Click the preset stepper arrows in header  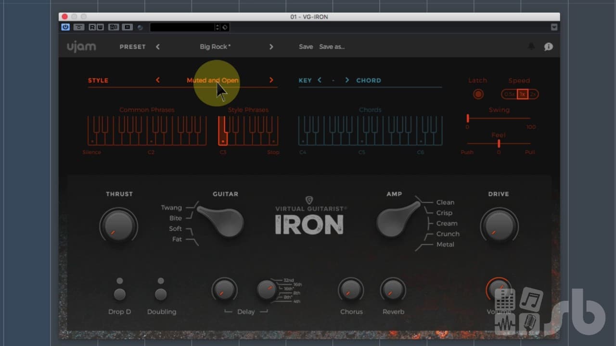coord(218,27)
